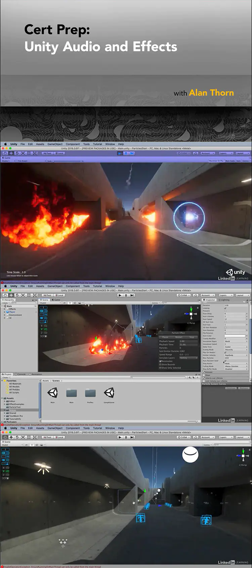The width and height of the screenshot is (252, 568).
Task: Switch to the Game tab beside the Scene tab
Action: (x=56, y=300)
